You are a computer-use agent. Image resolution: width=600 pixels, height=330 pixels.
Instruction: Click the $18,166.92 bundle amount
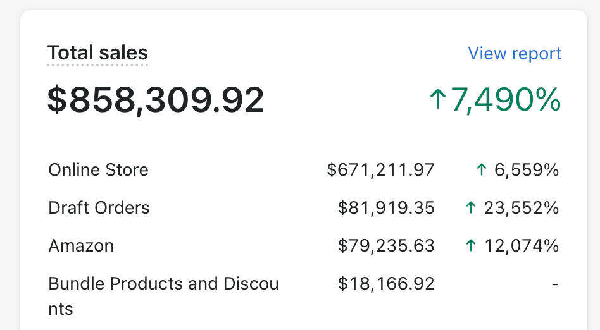click(386, 284)
